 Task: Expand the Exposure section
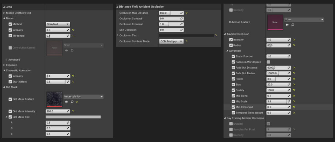4,65
